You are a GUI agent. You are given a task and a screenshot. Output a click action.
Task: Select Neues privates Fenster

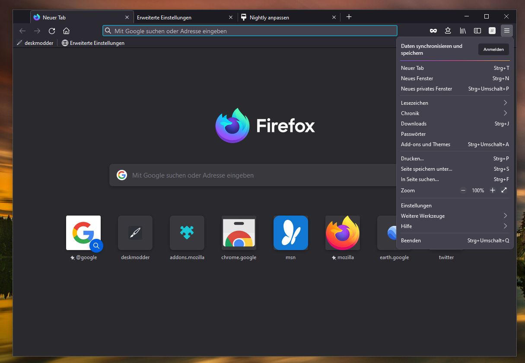pyautogui.click(x=455, y=89)
